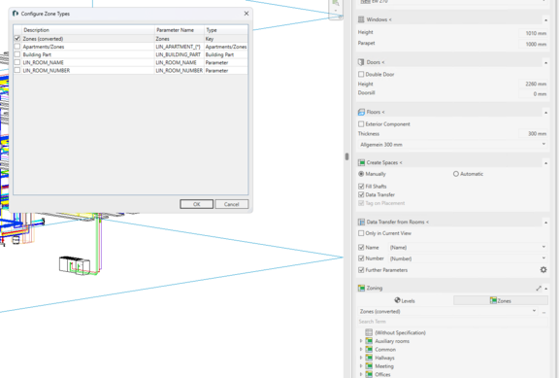Toggle the Fill Shafts checkbox
This screenshot has width=559, height=378.
[361, 186]
